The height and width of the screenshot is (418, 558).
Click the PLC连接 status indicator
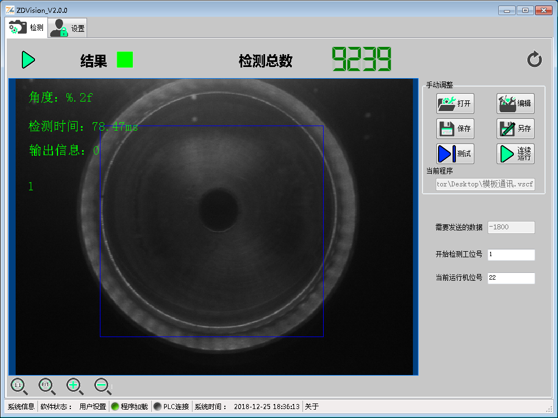(171, 407)
